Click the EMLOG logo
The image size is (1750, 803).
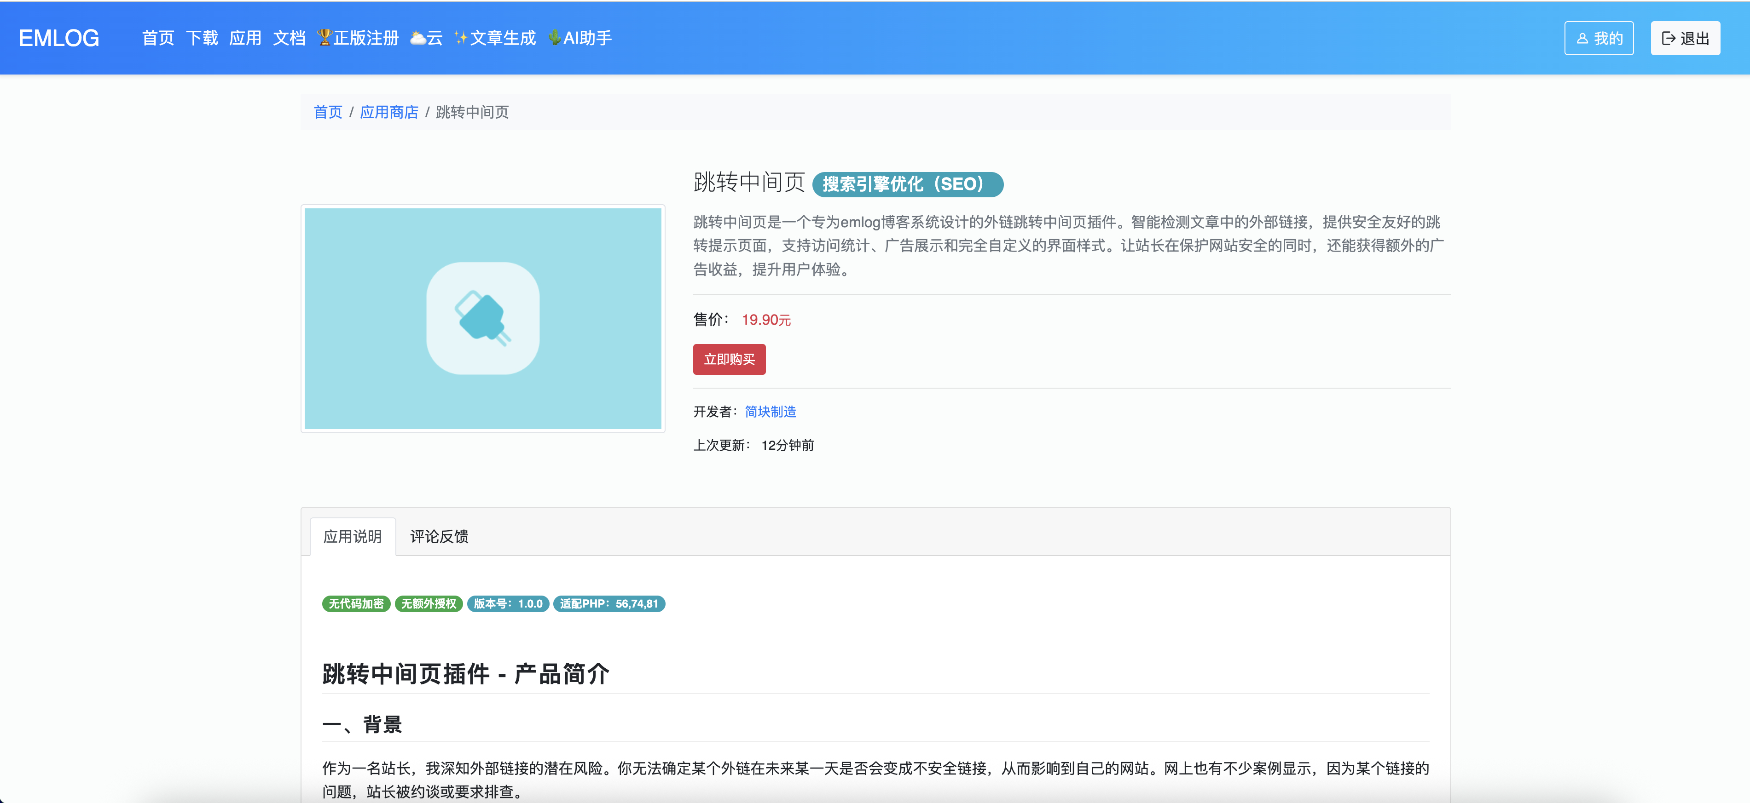tap(59, 38)
